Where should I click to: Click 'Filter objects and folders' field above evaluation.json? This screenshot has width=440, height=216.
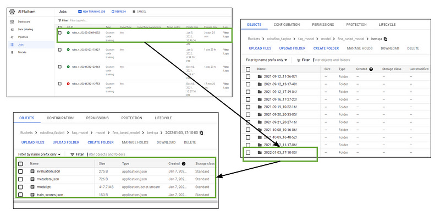coord(106,154)
